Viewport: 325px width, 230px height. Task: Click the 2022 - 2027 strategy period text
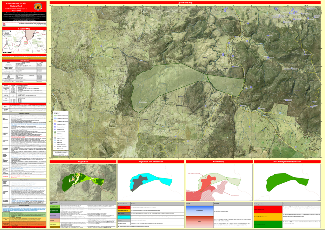pos(16,10)
